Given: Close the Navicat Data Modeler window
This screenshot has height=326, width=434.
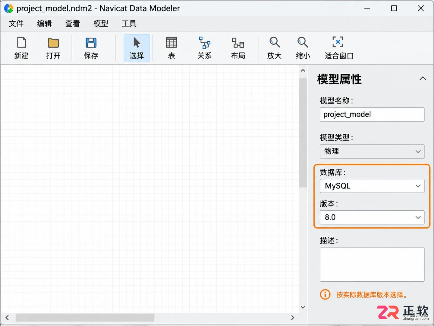Looking at the screenshot, I should [421, 8].
